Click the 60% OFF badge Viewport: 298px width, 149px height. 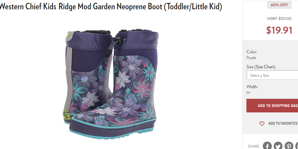pyautogui.click(x=279, y=5)
